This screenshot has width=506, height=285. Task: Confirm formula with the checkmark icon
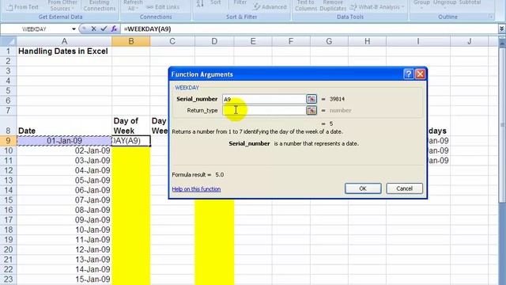click(104, 29)
